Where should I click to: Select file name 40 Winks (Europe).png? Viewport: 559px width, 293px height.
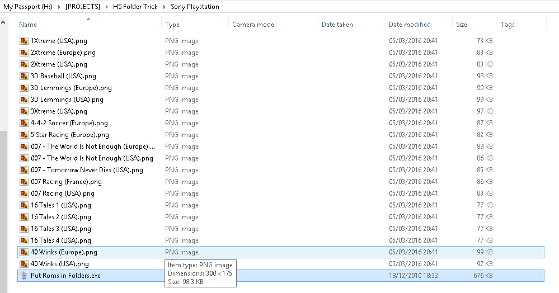pyautogui.click(x=64, y=253)
